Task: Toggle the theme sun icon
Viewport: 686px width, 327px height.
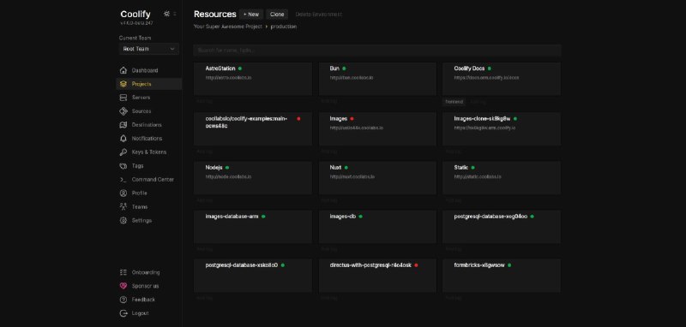Action: (x=166, y=14)
